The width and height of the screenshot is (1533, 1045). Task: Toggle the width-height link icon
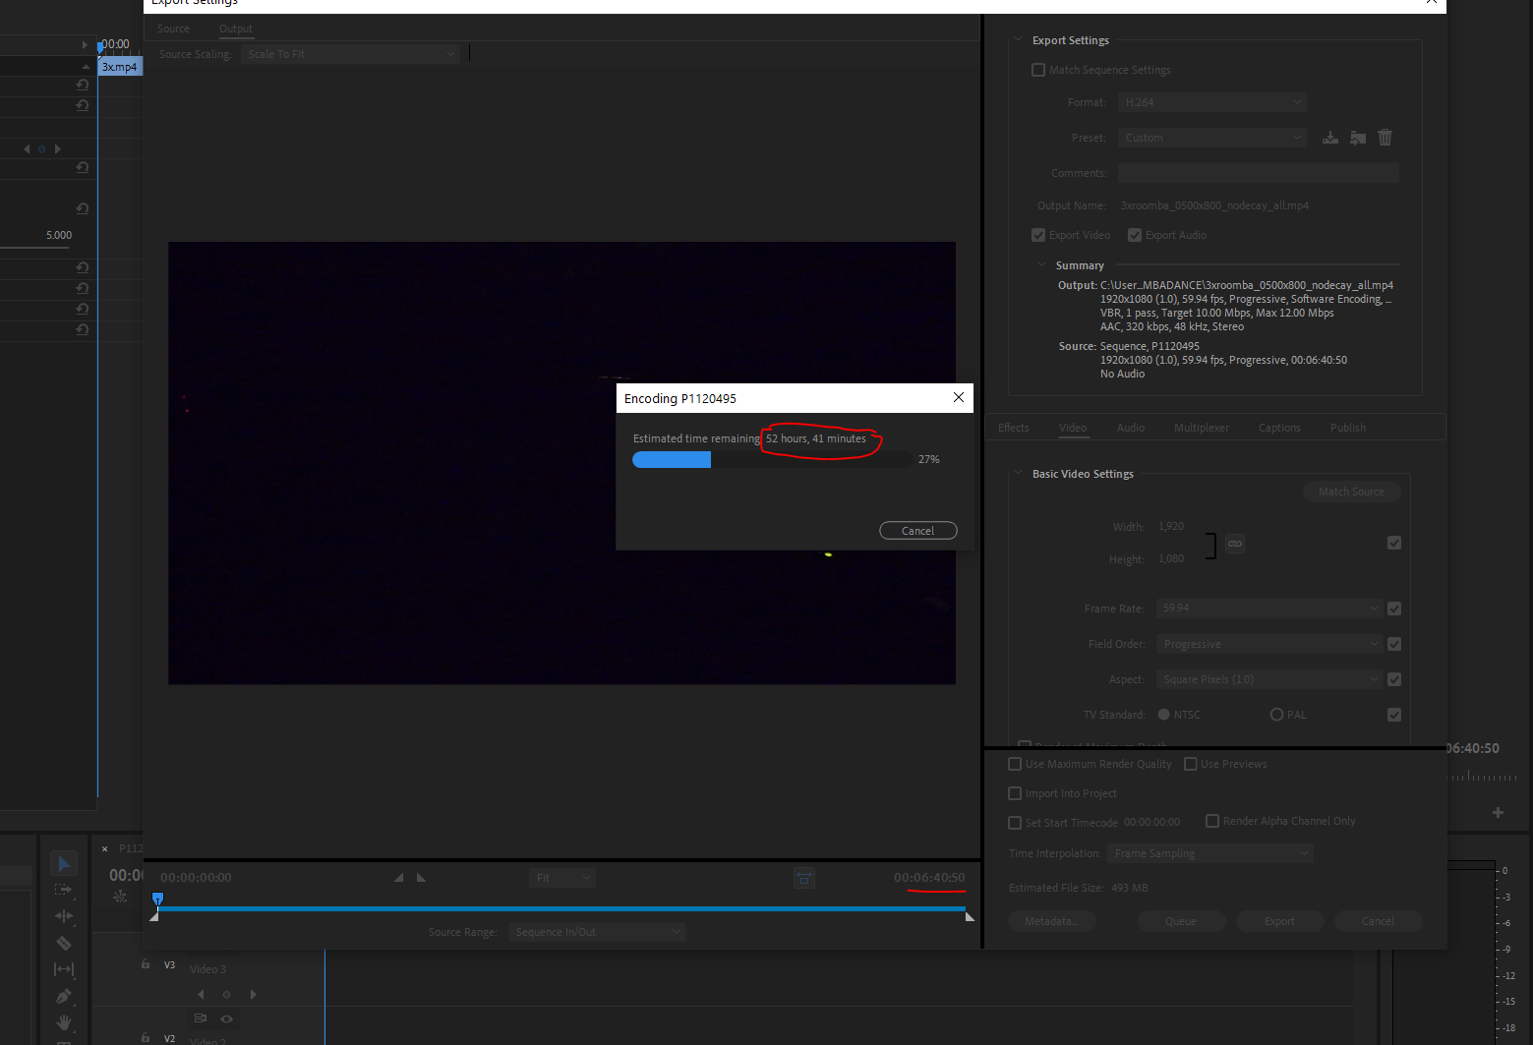(x=1235, y=544)
